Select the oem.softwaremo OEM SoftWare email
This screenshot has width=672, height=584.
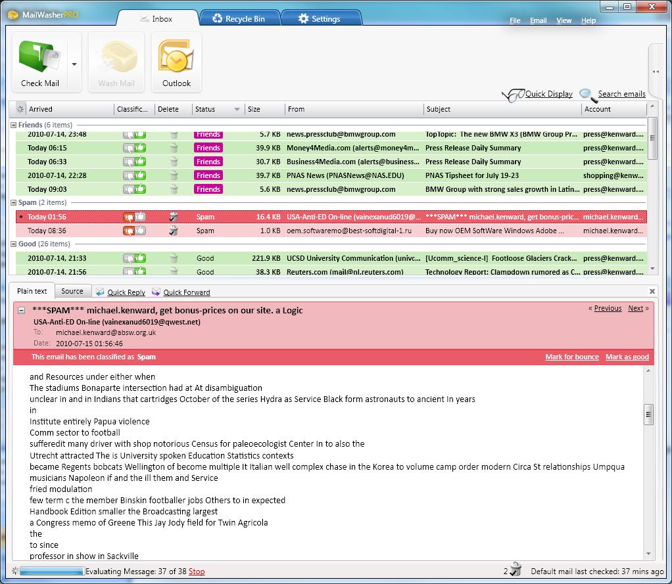331,231
